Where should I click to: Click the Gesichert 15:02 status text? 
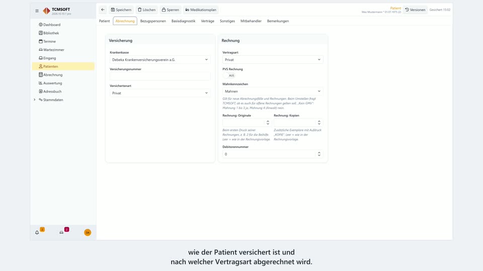pos(440,10)
